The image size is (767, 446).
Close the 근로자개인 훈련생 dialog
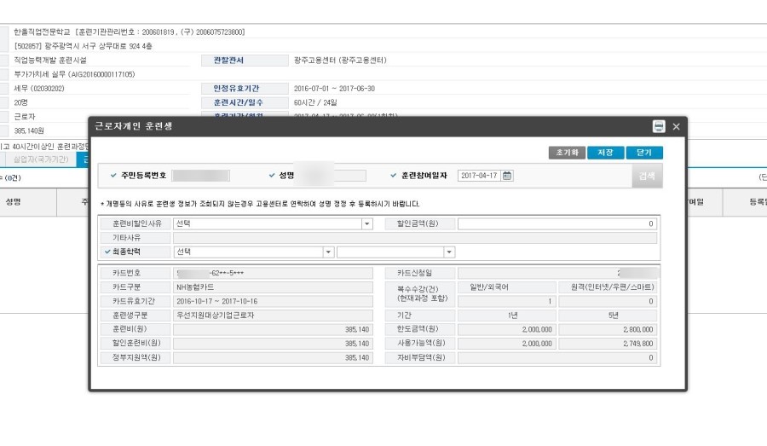(676, 127)
